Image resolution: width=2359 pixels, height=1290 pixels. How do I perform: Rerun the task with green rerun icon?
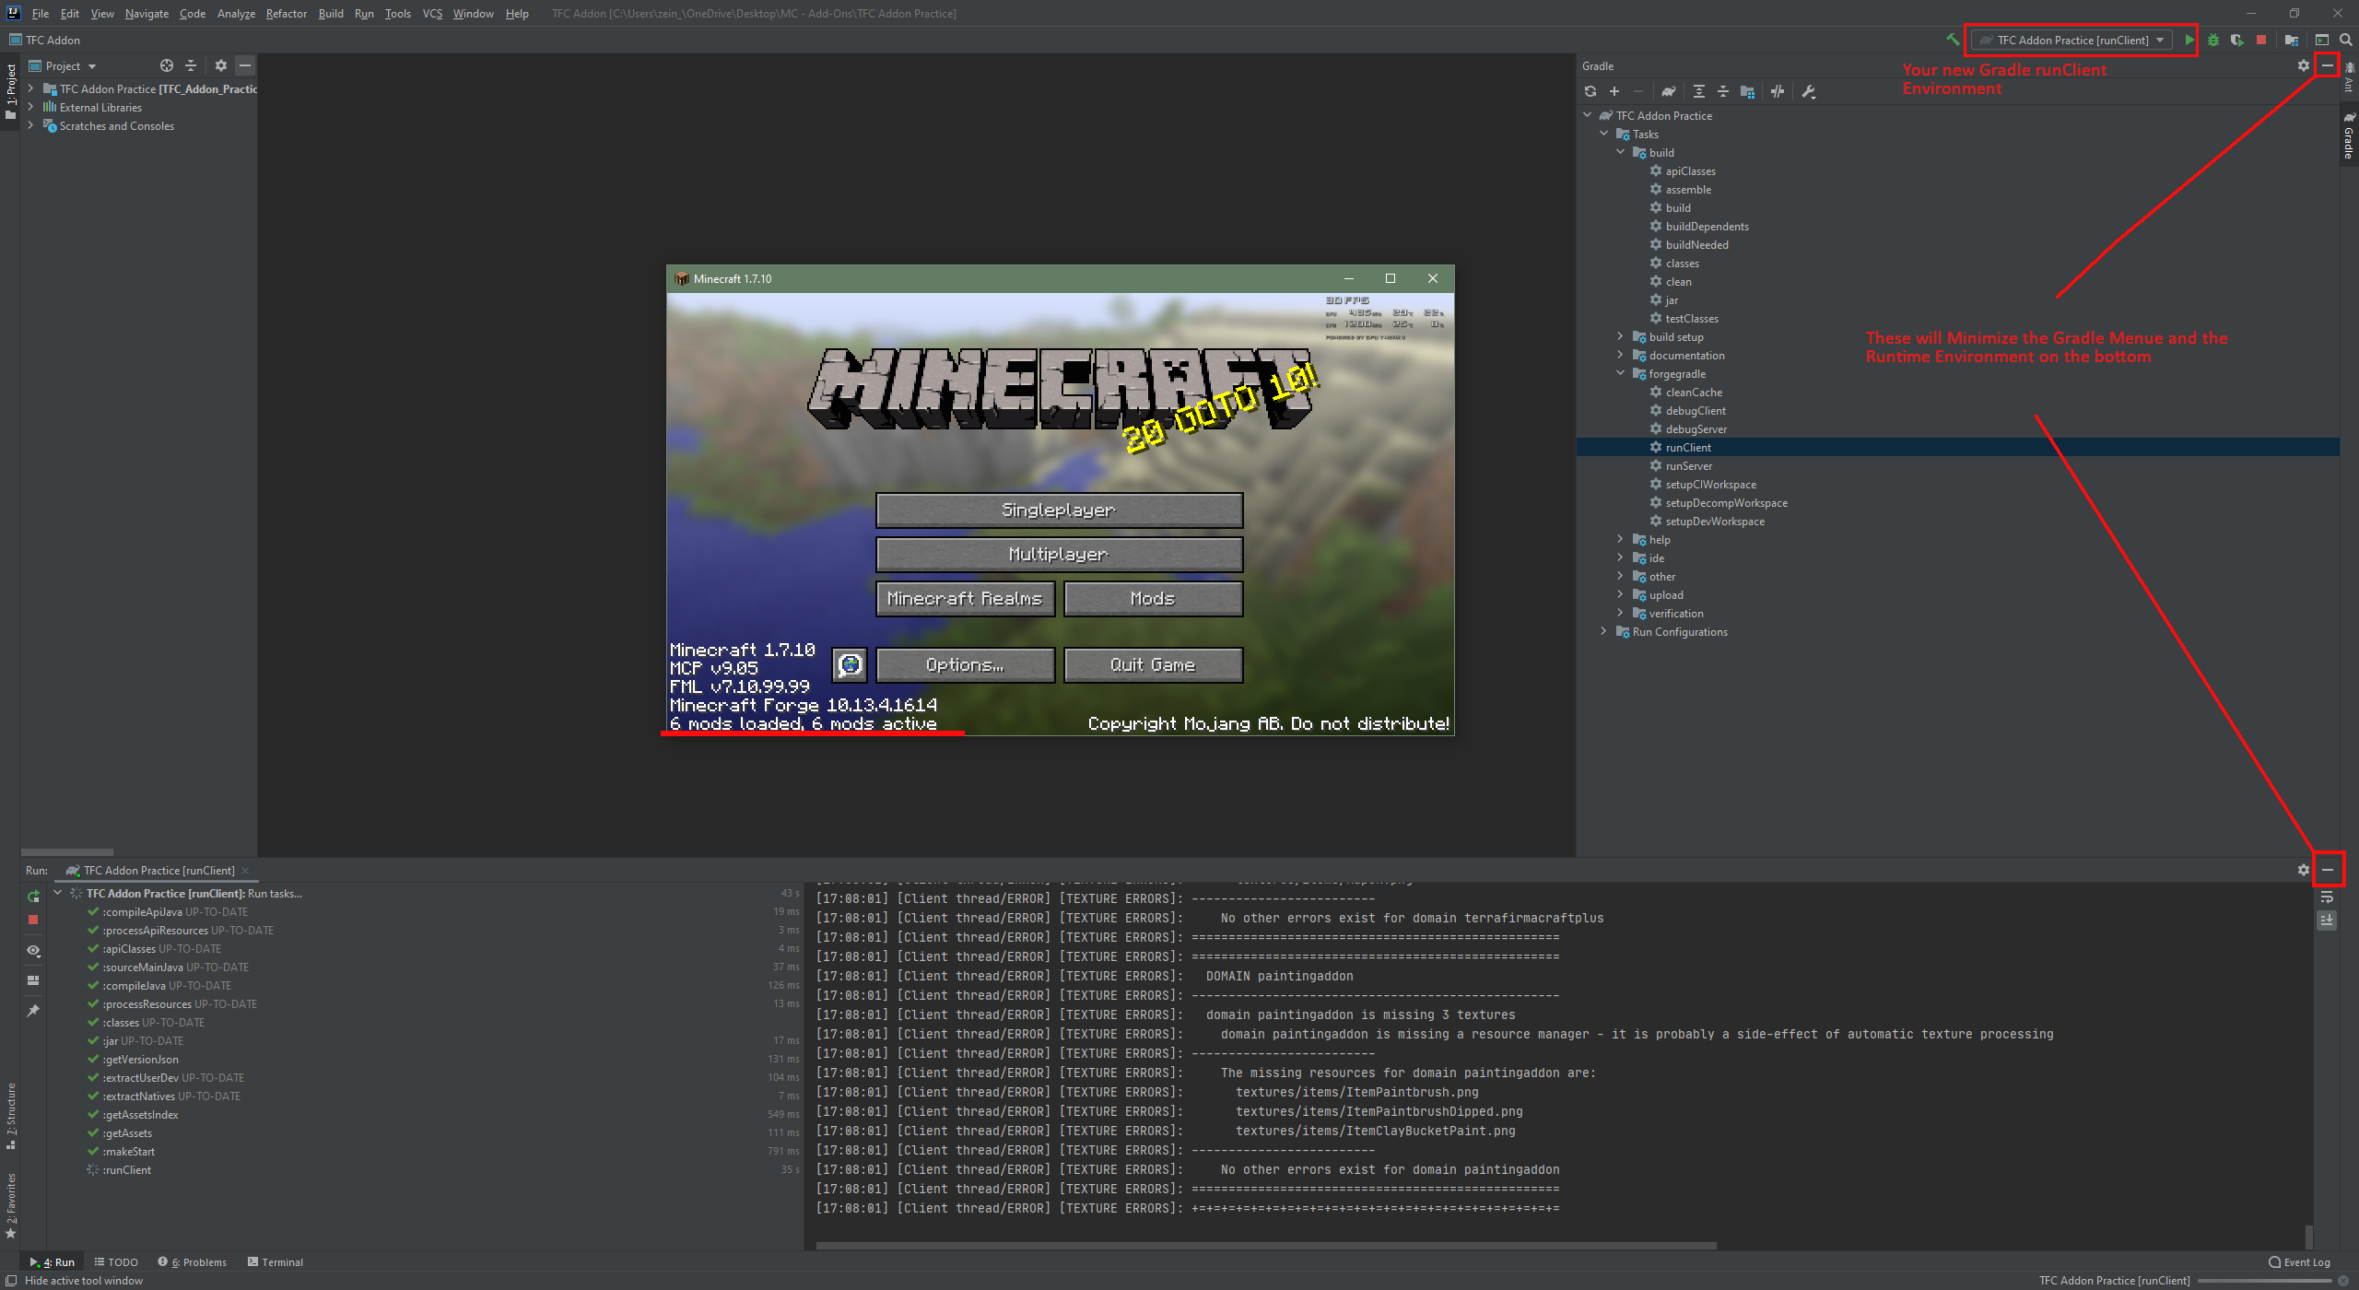click(x=33, y=897)
